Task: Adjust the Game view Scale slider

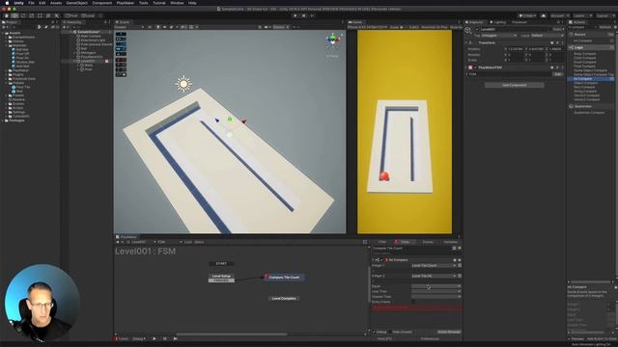Action: click(x=405, y=27)
